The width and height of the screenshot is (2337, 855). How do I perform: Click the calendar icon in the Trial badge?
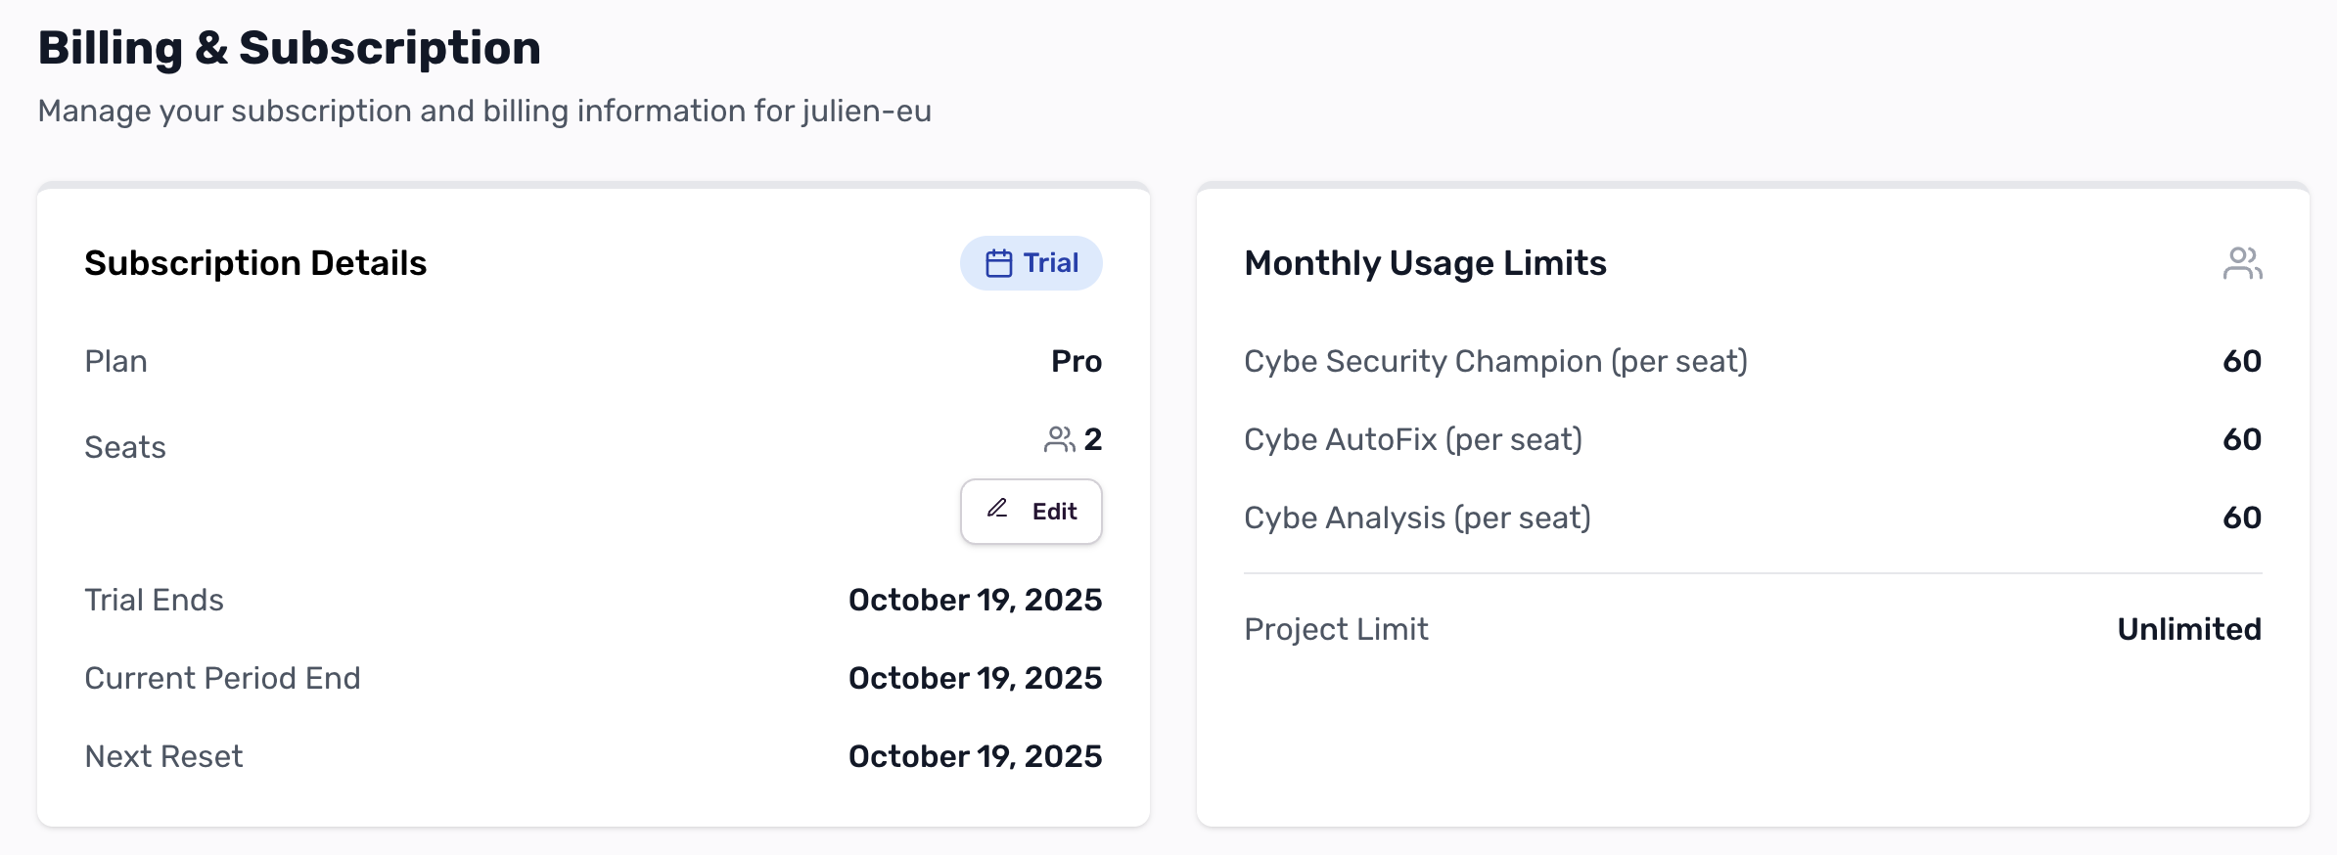[x=998, y=263]
